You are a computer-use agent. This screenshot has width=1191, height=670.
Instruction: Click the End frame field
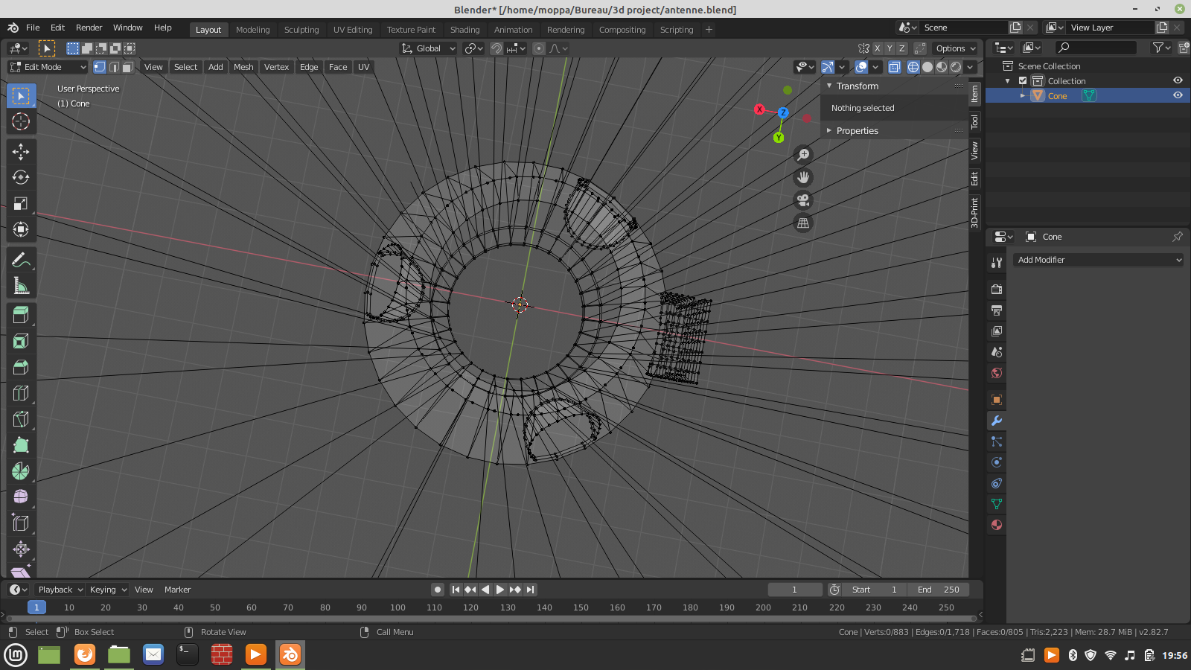[939, 590]
